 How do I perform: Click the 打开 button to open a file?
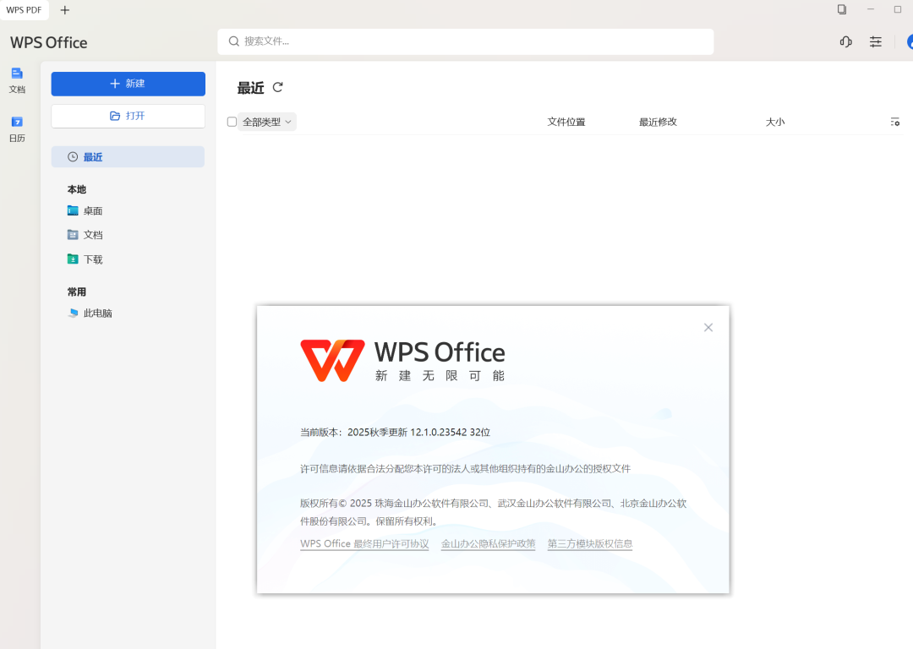(128, 116)
